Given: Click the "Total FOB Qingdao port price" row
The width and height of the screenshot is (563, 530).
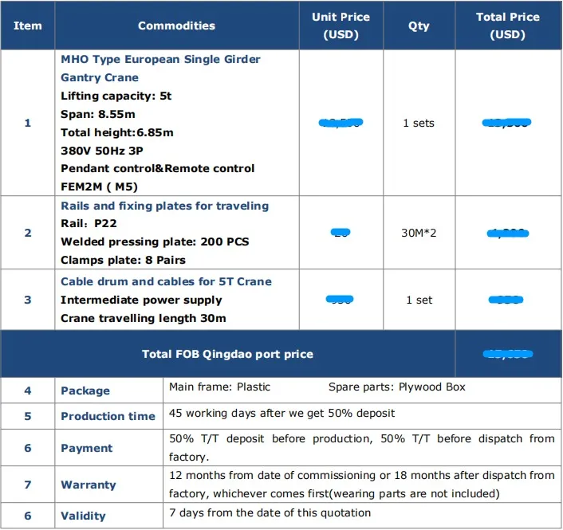Looking at the screenshot, I should pos(227,354).
